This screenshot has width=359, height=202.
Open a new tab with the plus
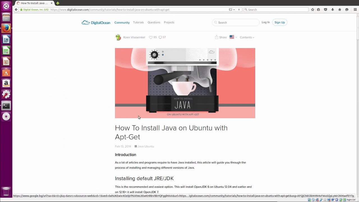click(x=58, y=3)
